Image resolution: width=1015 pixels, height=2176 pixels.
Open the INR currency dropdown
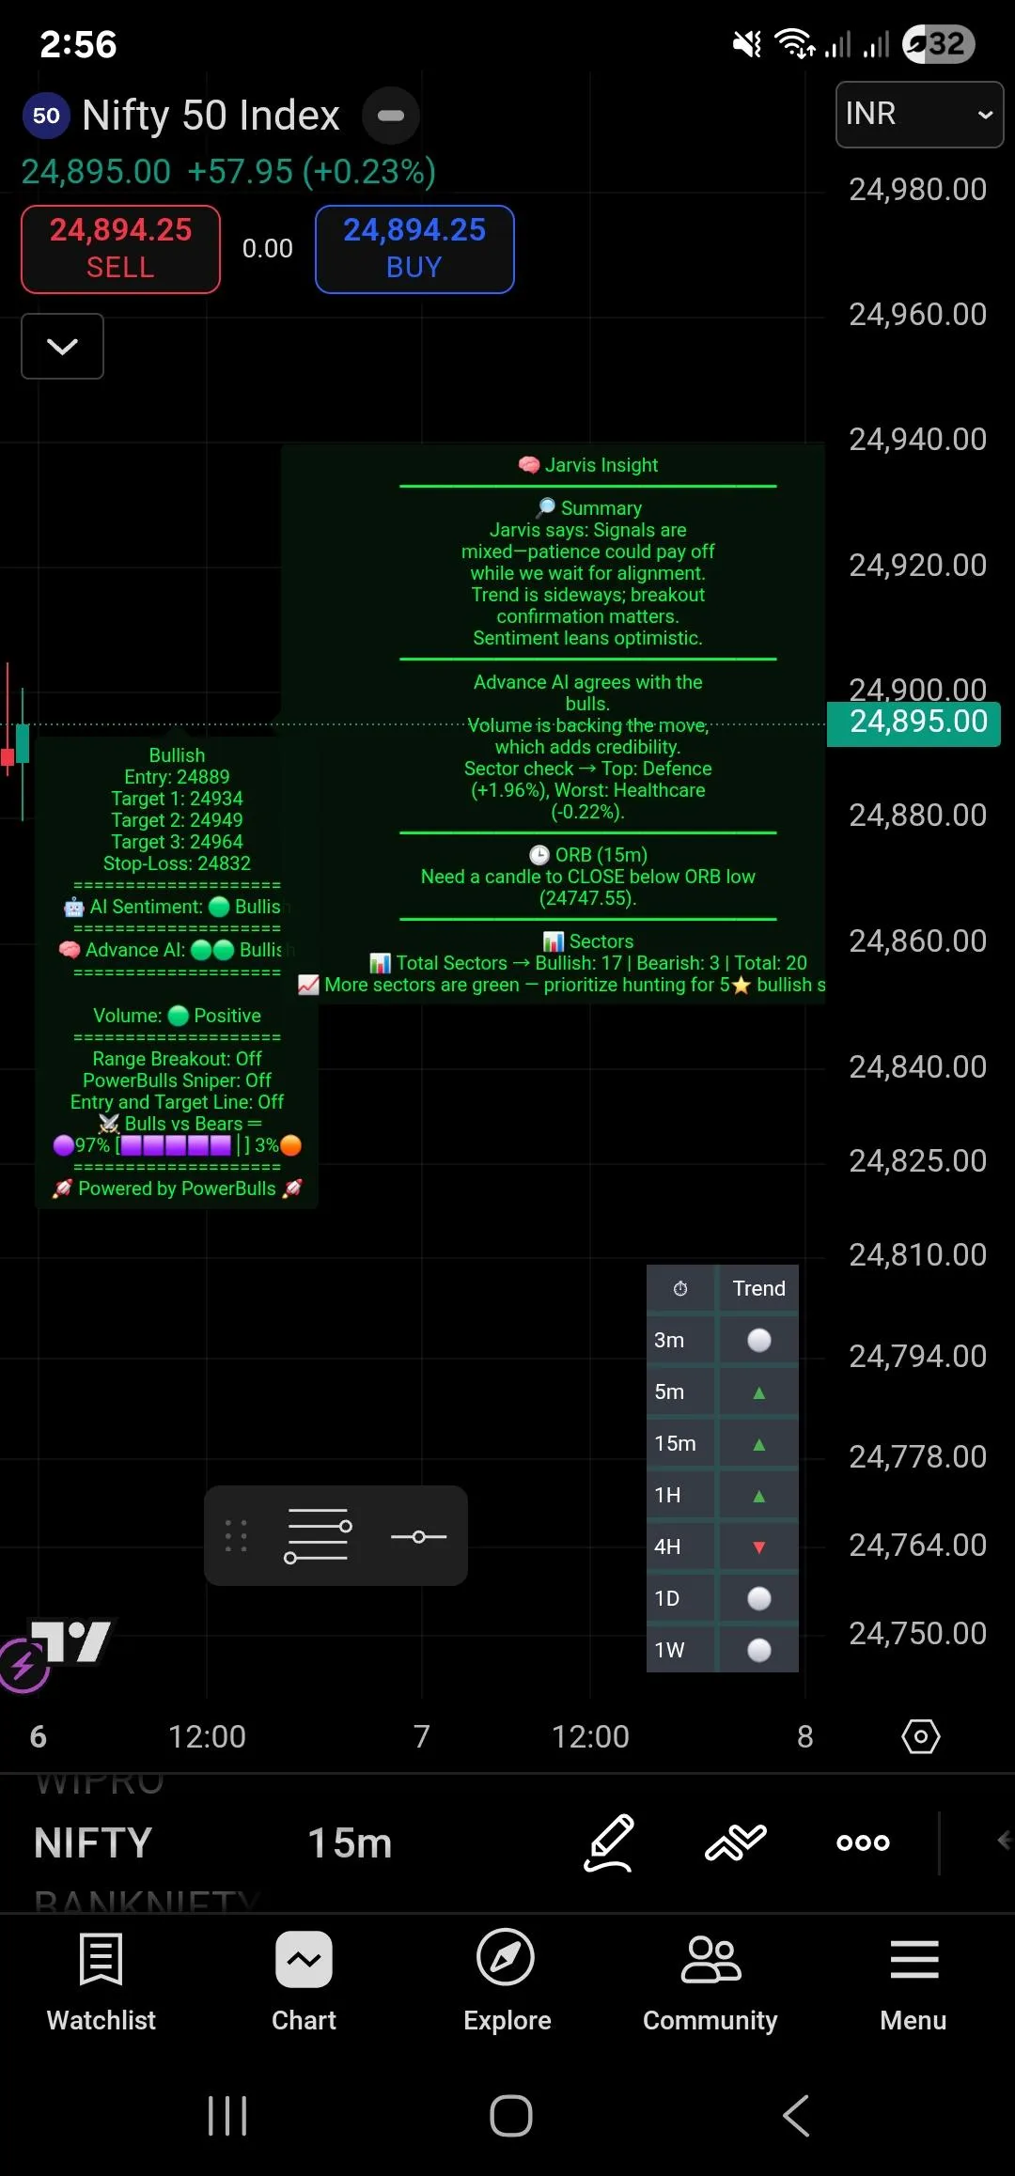tap(920, 115)
